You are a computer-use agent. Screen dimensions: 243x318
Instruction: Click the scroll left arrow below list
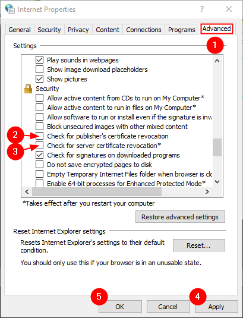pos(27,191)
